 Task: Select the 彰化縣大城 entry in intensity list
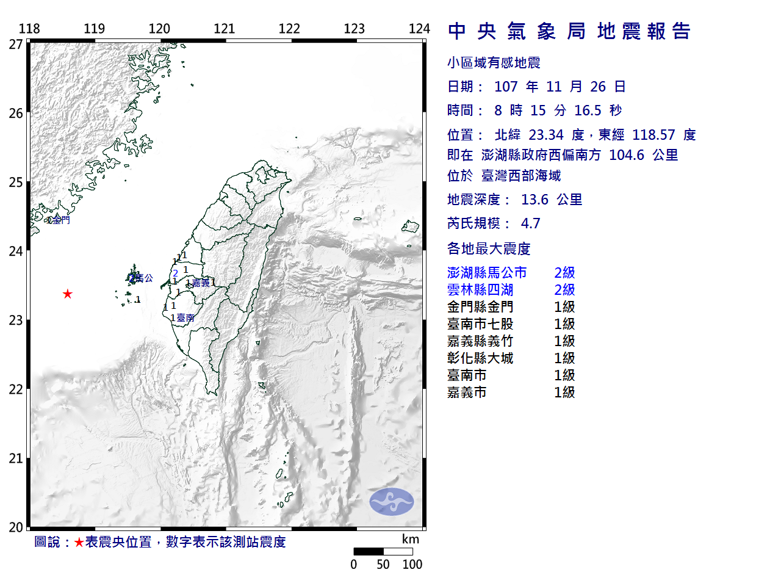pyautogui.click(x=480, y=358)
